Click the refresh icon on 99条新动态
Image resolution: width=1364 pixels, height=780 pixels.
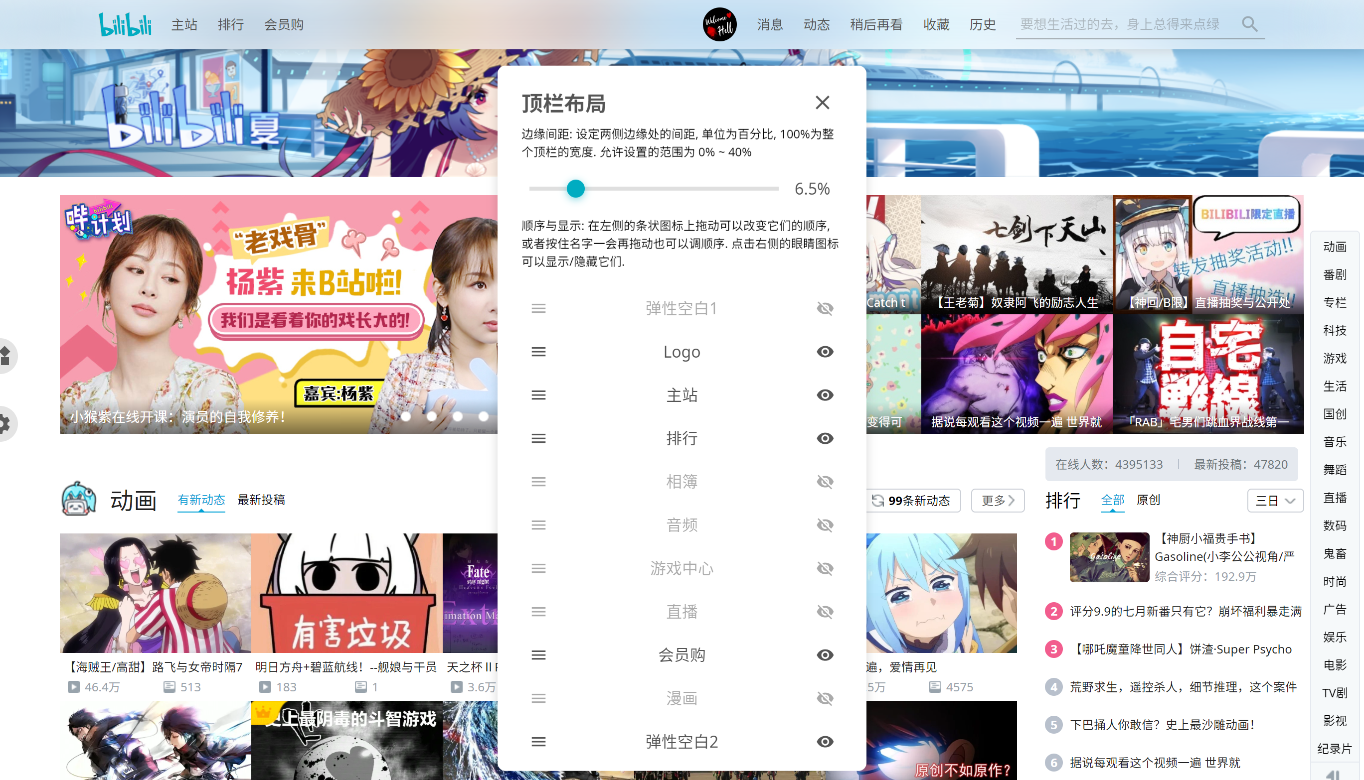click(x=878, y=501)
